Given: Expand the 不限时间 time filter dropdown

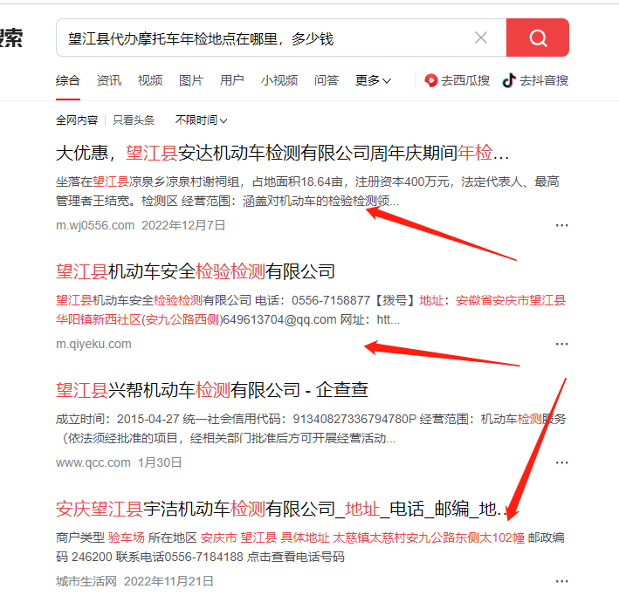Looking at the screenshot, I should click(201, 120).
